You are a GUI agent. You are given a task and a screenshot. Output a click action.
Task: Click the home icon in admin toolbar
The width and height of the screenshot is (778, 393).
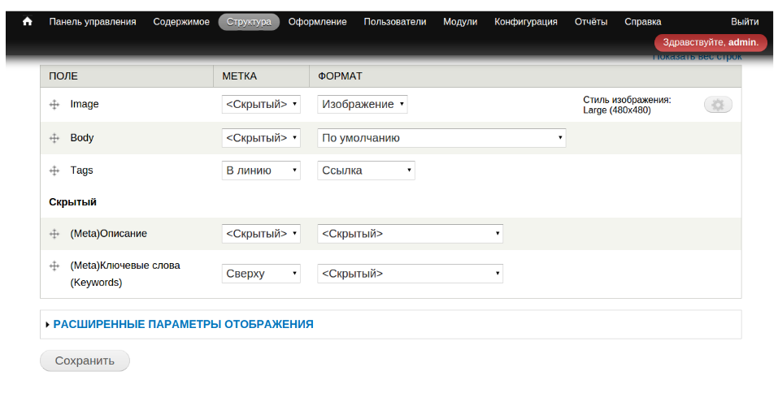(28, 22)
